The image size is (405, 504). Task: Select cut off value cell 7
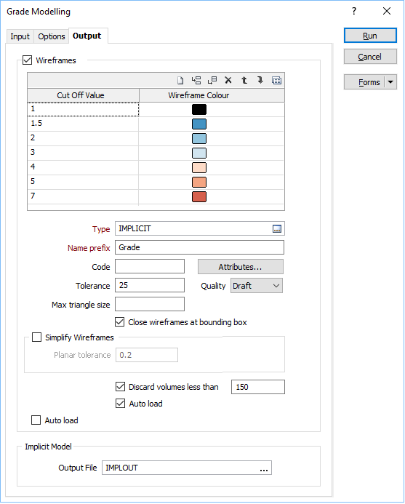tap(83, 196)
